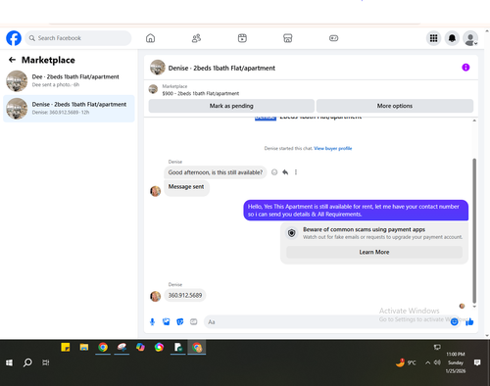This screenshot has height=386, width=490.
Task: Select the Denise 2beds 1bath conversation
Action: coord(69,109)
